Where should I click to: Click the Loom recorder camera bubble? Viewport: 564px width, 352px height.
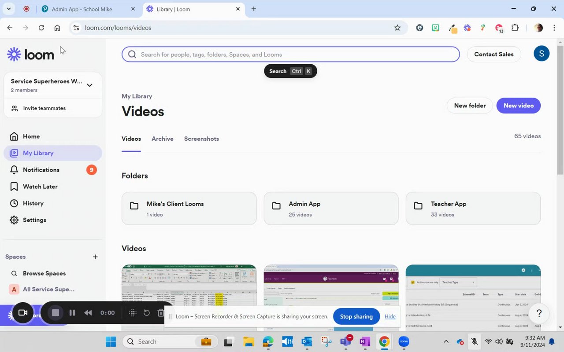click(x=22, y=313)
